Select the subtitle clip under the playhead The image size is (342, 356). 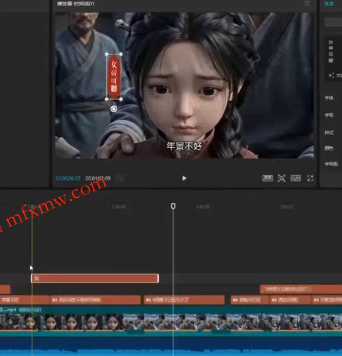[x=184, y=300]
